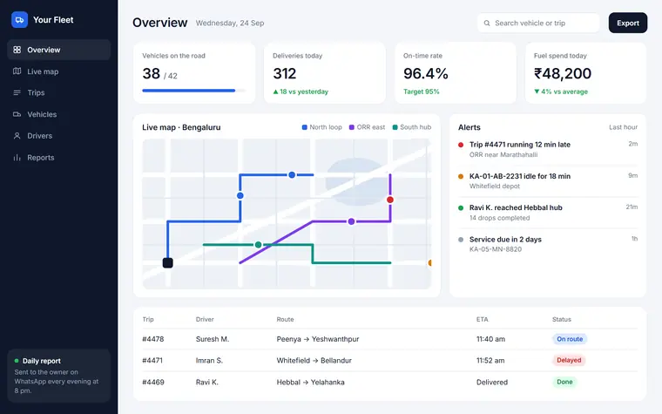Click the blue marker on vertical North loop segment
This screenshot has width=662, height=414.
tap(240, 195)
